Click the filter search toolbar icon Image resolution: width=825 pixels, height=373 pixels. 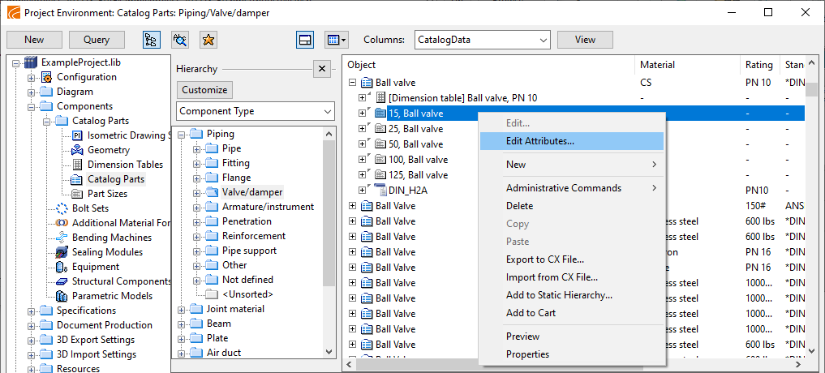(x=180, y=39)
